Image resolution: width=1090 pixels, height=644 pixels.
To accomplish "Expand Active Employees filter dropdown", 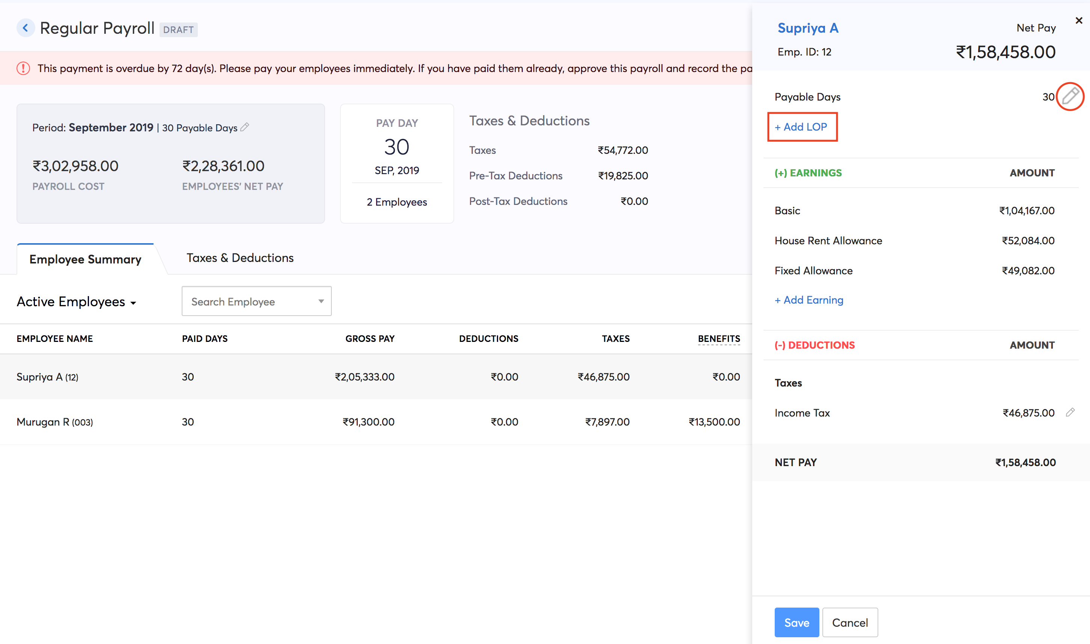I will pos(77,302).
